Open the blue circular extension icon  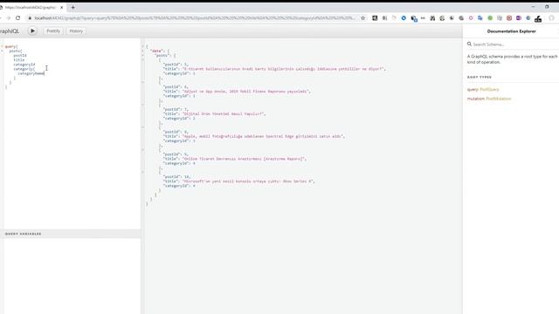pyautogui.click(x=404, y=17)
